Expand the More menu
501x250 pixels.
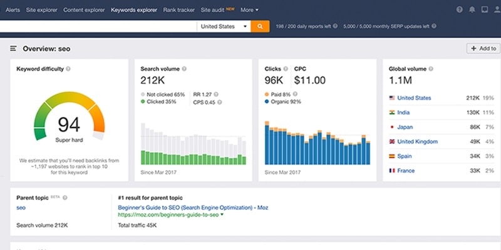point(249,10)
